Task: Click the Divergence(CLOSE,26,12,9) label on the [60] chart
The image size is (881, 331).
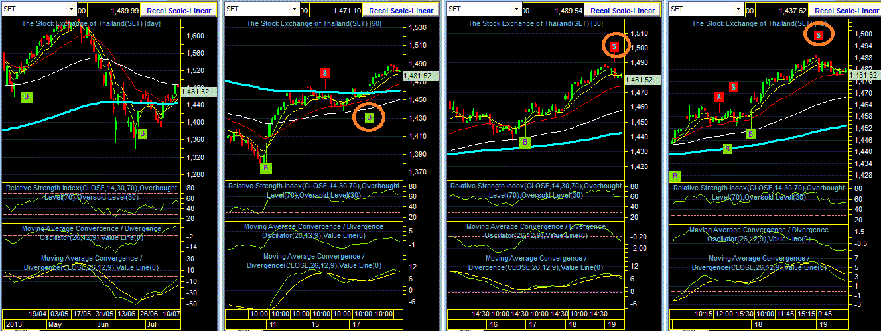Action: (314, 261)
